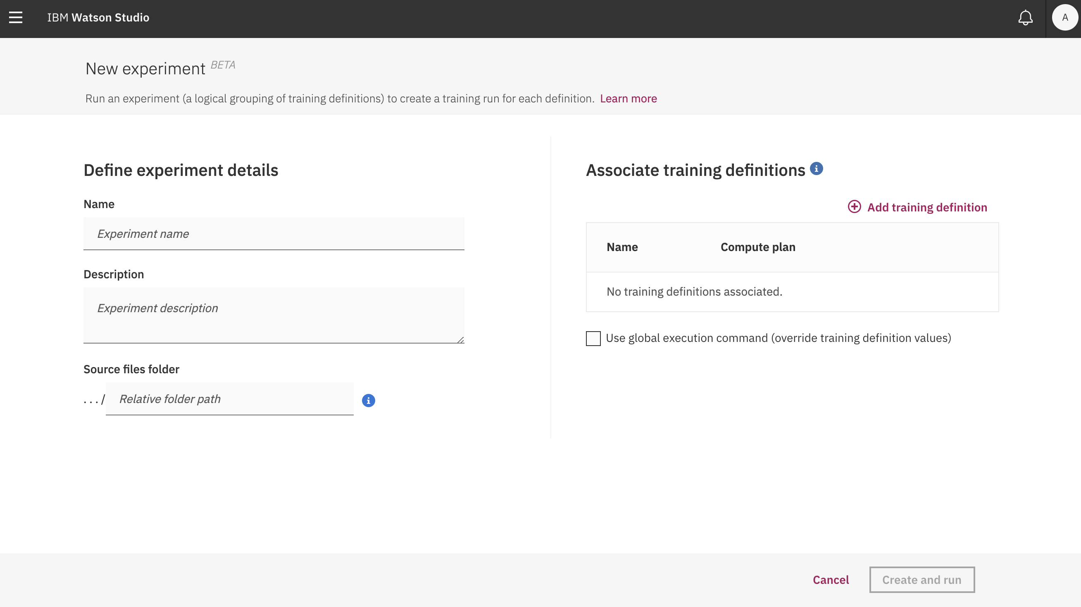Open the hamburger navigation menu
Image resolution: width=1081 pixels, height=607 pixels.
click(x=16, y=17)
